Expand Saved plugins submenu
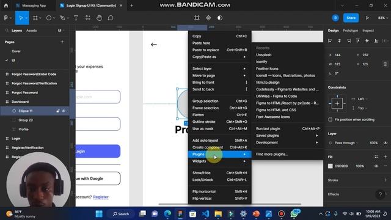Screen dimensions: 391x220 click(x=287, y=136)
